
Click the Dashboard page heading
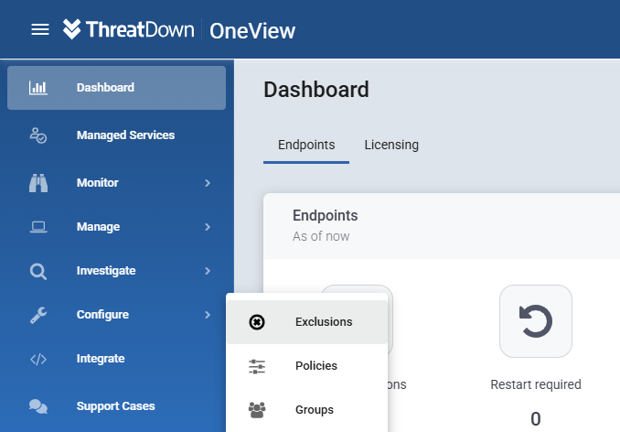tap(316, 90)
